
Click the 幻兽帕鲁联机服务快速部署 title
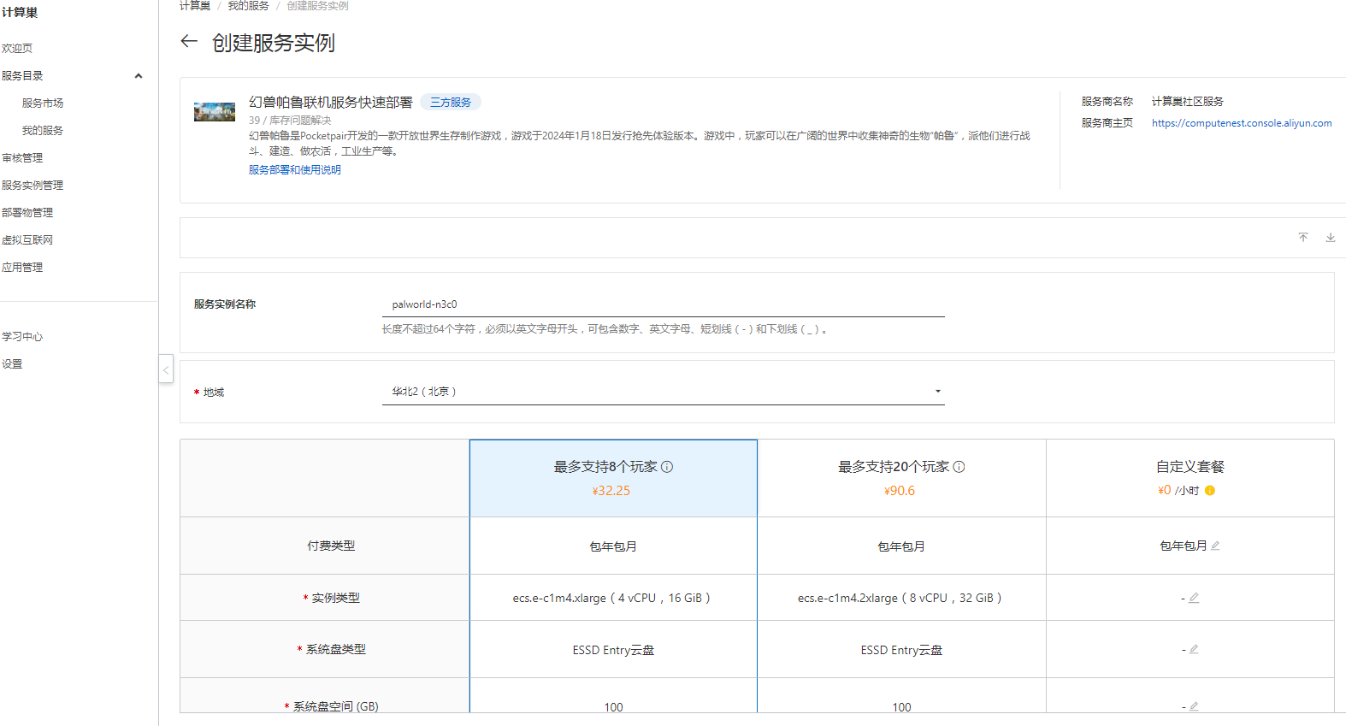coord(331,103)
